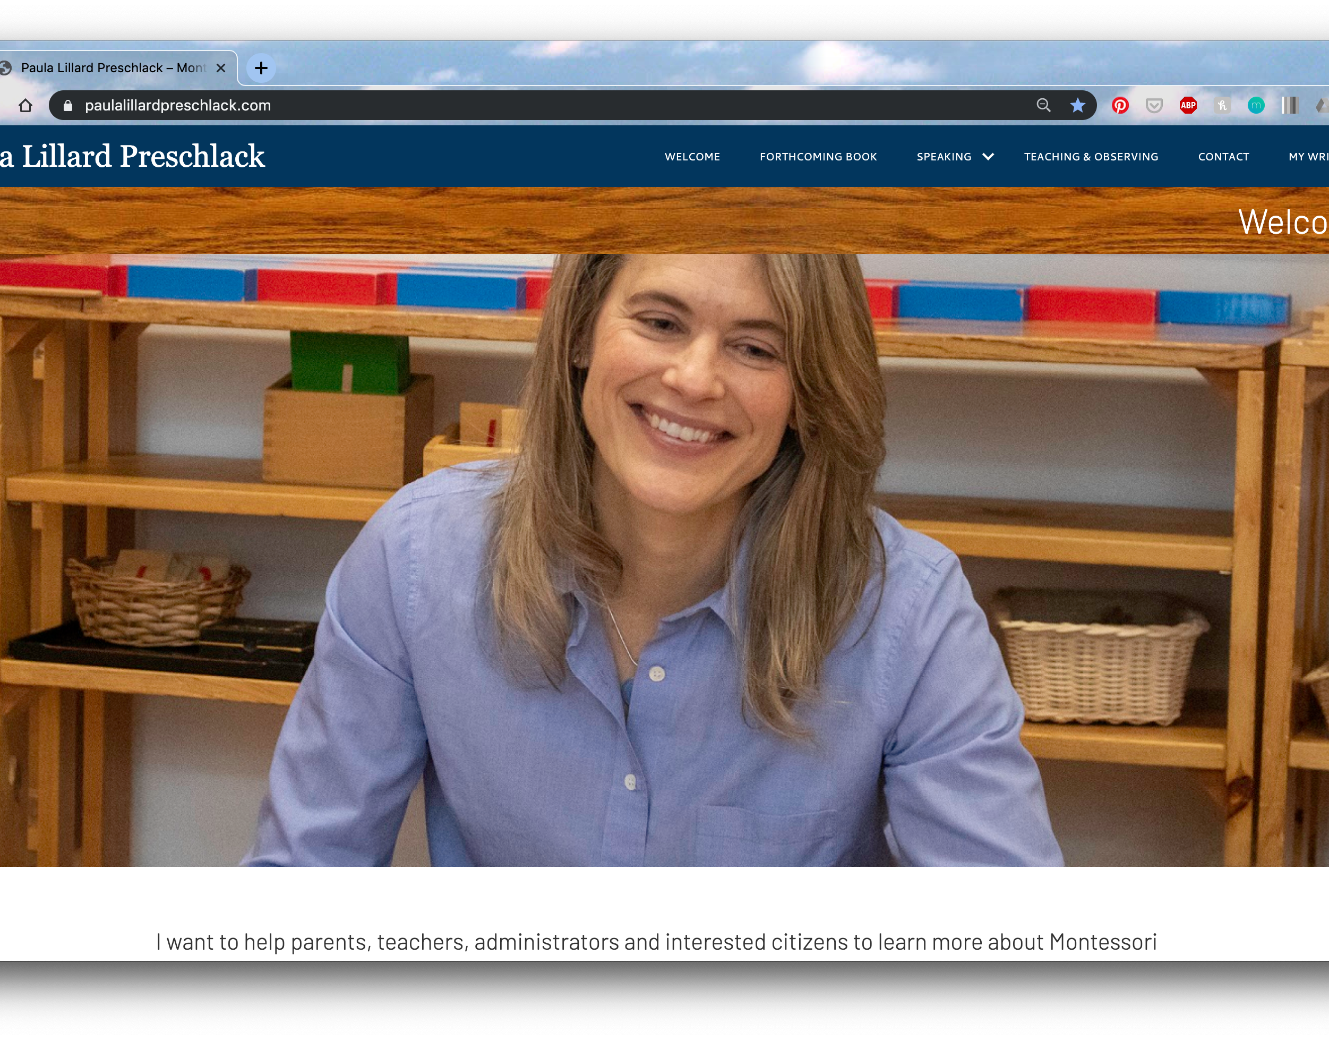This screenshot has height=1040, width=1329.
Task: Click the gray striped bars extension icon
Action: pos(1290,105)
